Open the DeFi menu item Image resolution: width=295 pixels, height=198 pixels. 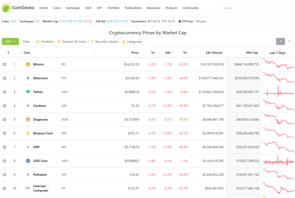pos(88,8)
